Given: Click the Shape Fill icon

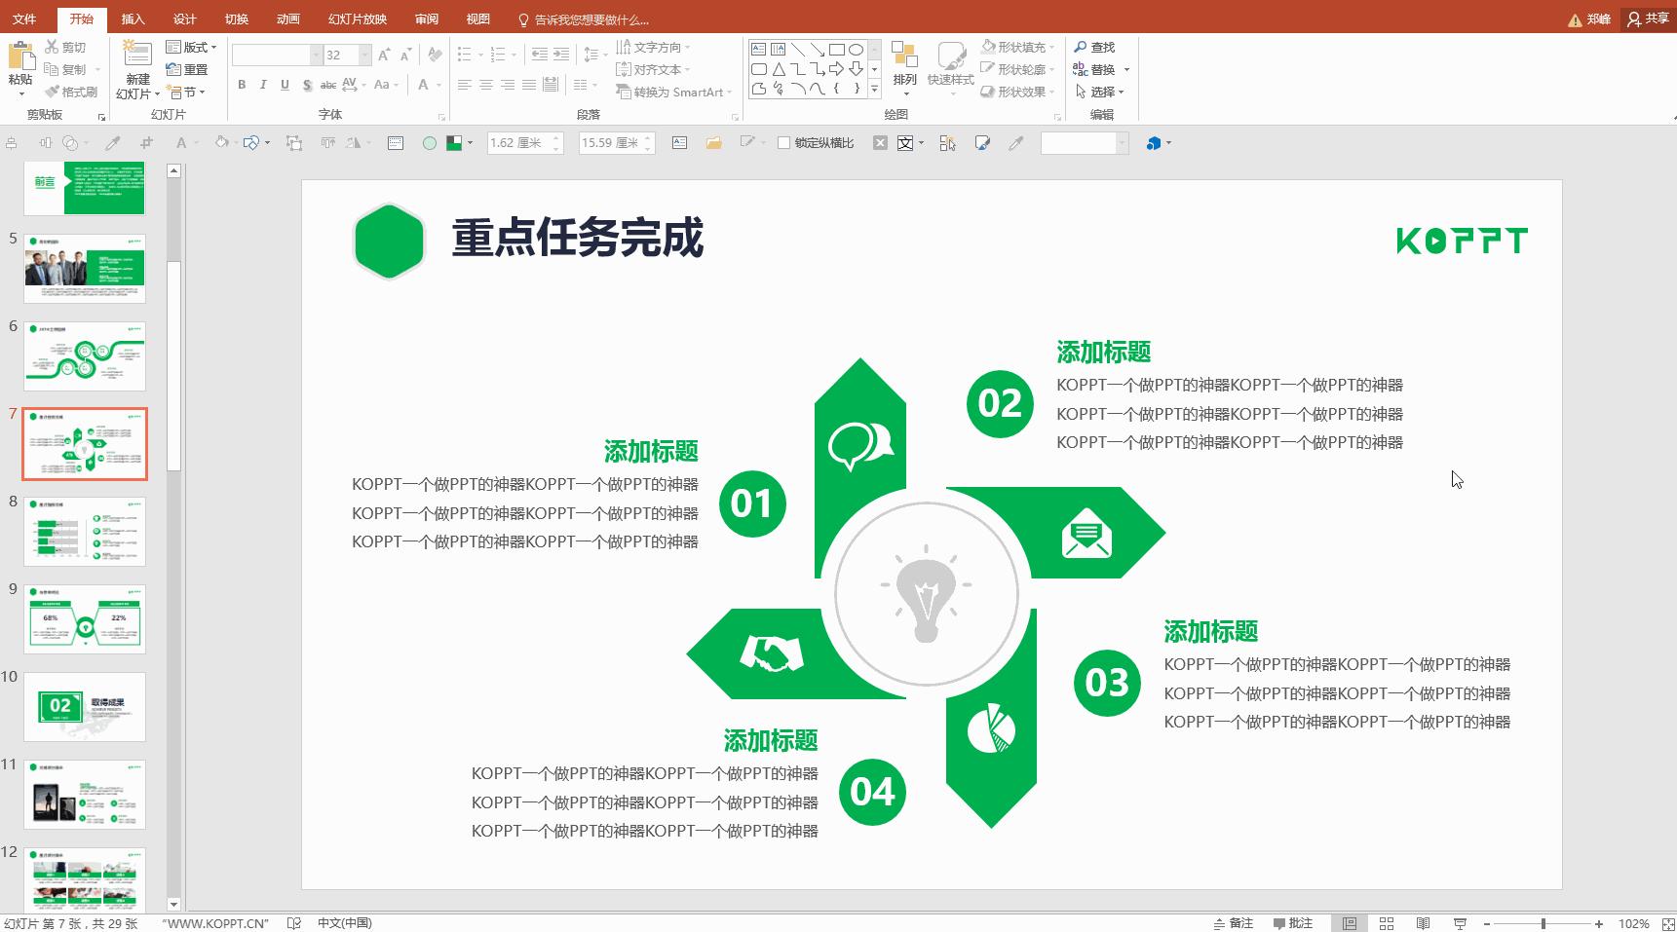Looking at the screenshot, I should click(x=1016, y=46).
